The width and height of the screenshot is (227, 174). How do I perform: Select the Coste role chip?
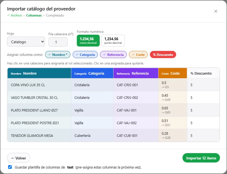coord(138,55)
